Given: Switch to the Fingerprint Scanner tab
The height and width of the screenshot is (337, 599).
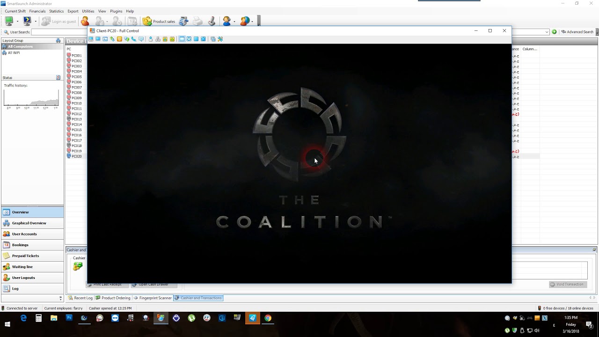Looking at the screenshot, I should (x=153, y=298).
